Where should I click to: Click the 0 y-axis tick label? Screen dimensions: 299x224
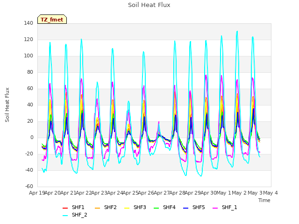(32, 138)
